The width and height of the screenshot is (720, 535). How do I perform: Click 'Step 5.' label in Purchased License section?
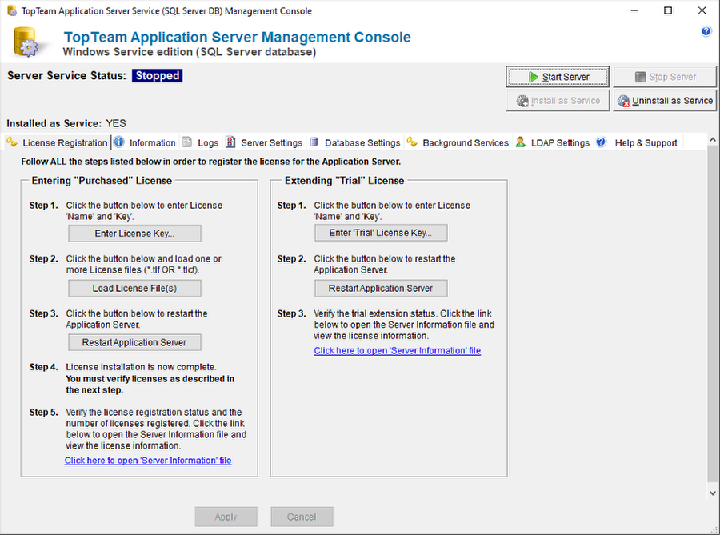click(44, 412)
